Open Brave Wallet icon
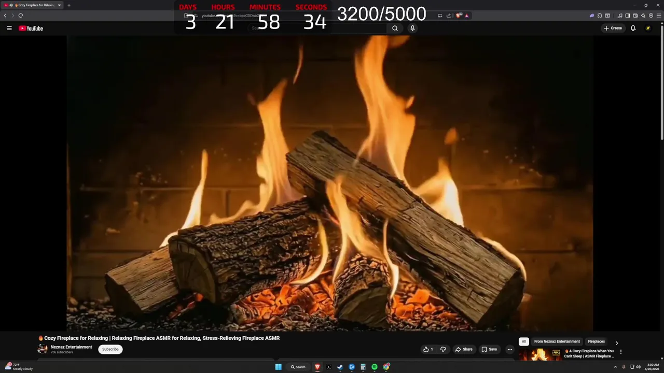This screenshot has width=664, height=373. point(635,16)
